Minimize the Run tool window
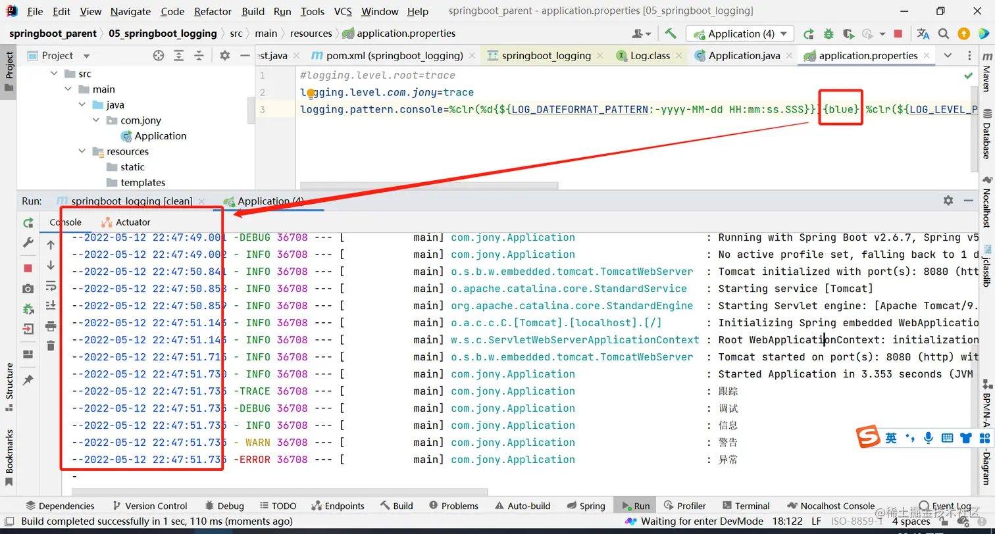Screen dimensions: 995x534 click(x=968, y=201)
